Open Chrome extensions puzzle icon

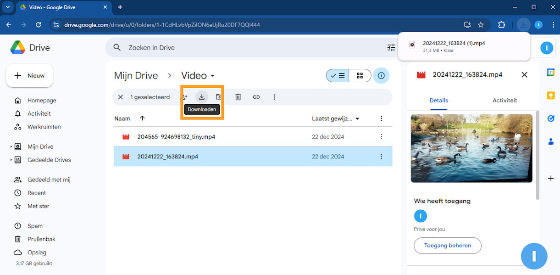(501, 25)
